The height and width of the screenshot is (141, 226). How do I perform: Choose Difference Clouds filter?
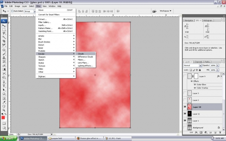tap(86, 57)
